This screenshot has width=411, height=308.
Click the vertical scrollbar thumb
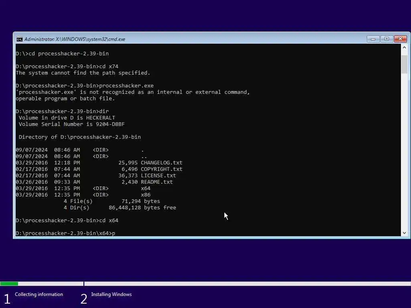(404, 64)
